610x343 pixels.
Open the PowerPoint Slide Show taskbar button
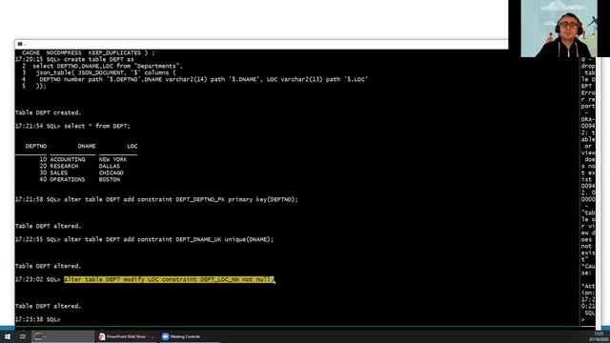pos(127,336)
